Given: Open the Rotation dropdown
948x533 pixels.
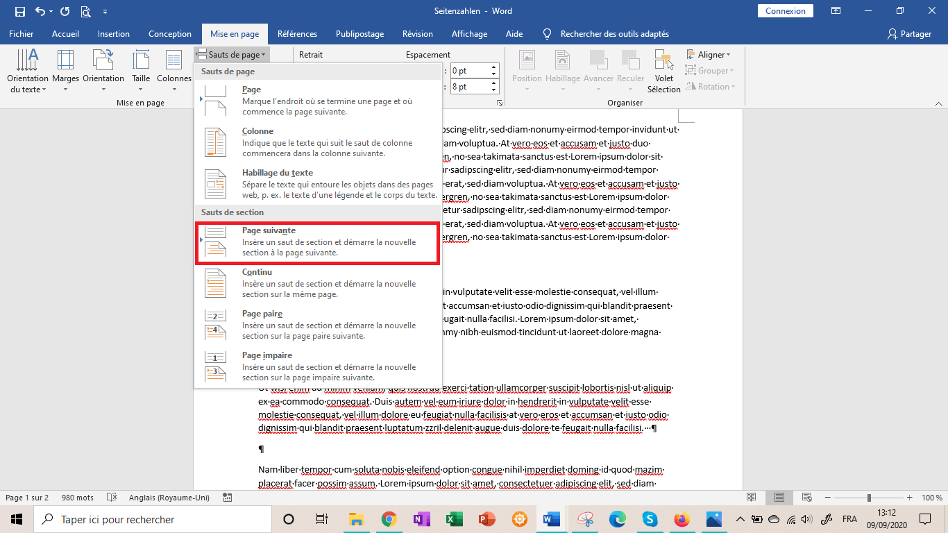Looking at the screenshot, I should coord(711,87).
